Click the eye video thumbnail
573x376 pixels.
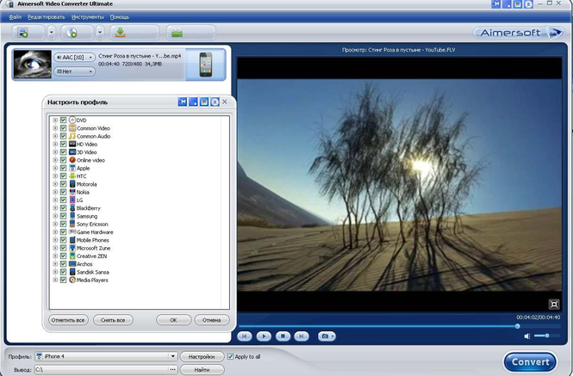(33, 65)
